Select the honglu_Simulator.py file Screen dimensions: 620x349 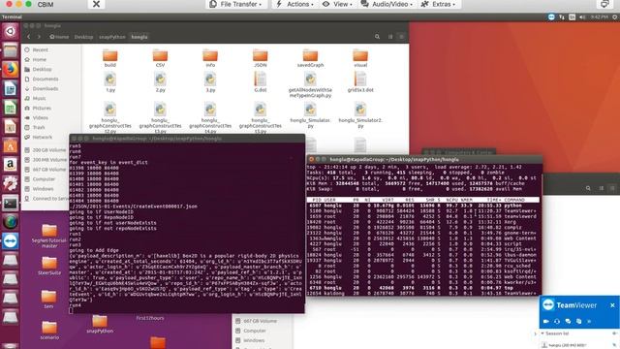click(310, 115)
